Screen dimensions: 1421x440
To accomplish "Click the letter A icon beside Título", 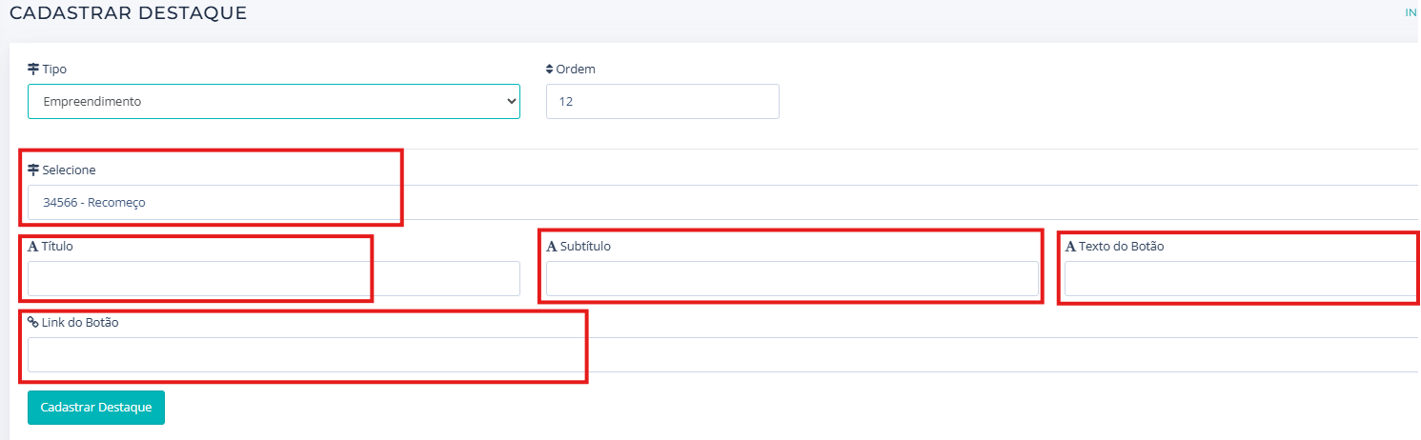I will pyautogui.click(x=33, y=247).
